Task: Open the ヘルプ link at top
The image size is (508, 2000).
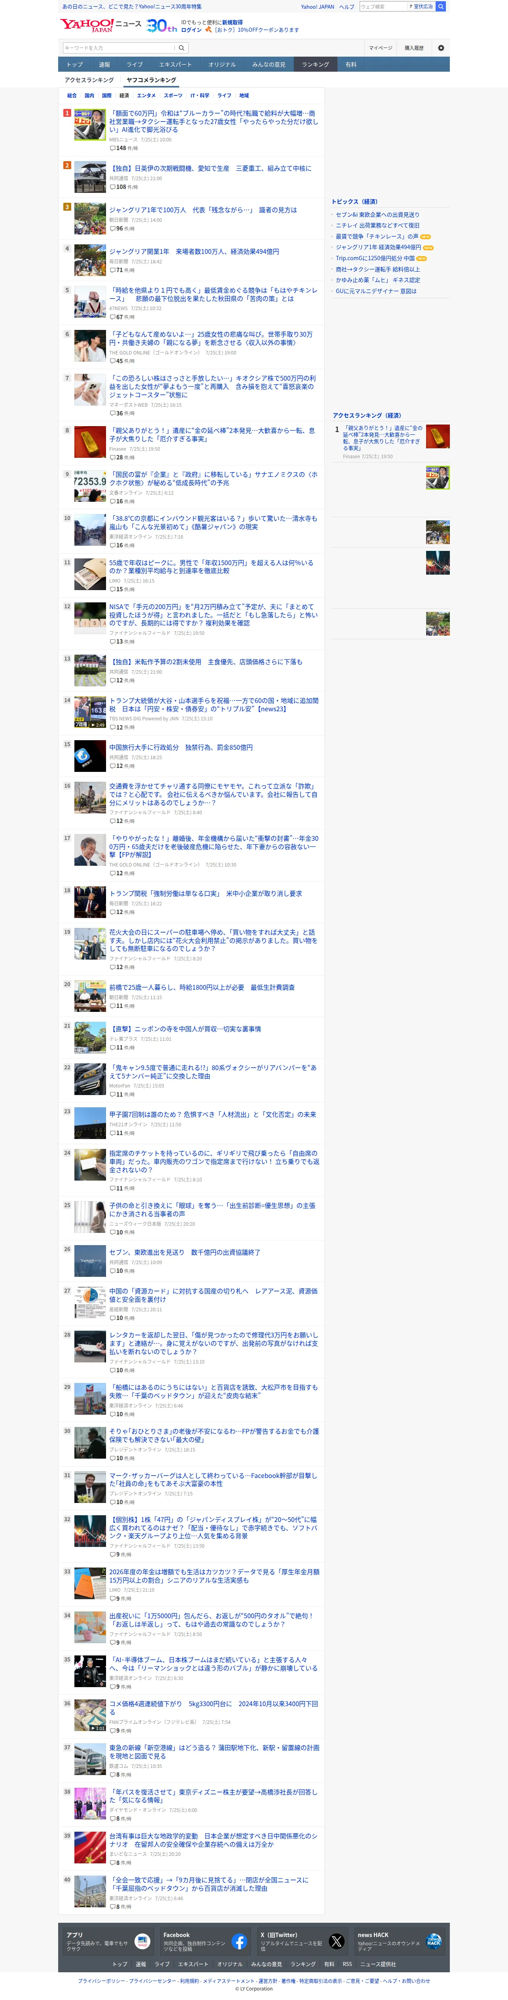Action: point(347,6)
